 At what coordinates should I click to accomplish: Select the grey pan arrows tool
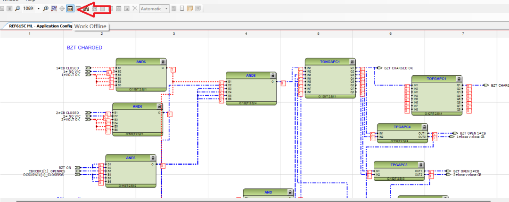[x=62, y=9]
